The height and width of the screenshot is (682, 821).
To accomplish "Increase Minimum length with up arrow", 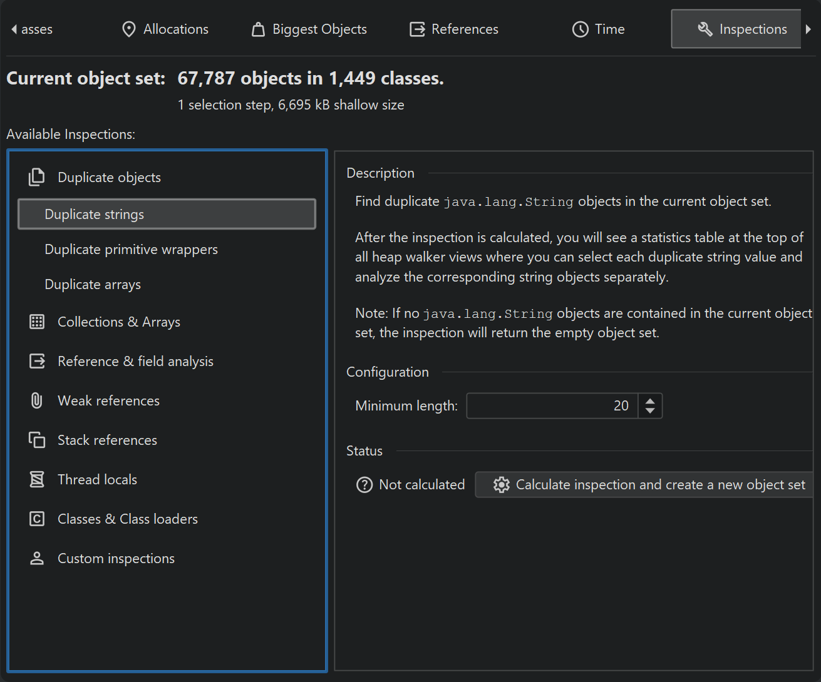I will (x=650, y=400).
